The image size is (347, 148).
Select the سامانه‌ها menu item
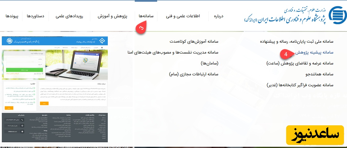(x=146, y=16)
